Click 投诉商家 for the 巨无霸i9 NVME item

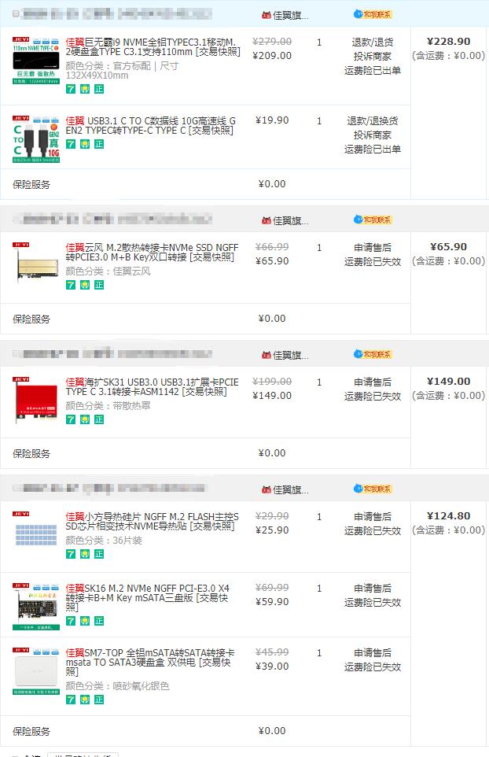pos(373,57)
